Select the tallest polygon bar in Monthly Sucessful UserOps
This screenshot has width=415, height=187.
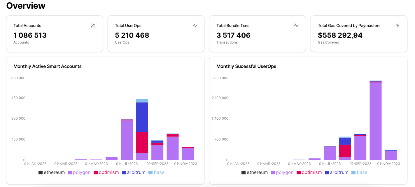[x=376, y=121]
